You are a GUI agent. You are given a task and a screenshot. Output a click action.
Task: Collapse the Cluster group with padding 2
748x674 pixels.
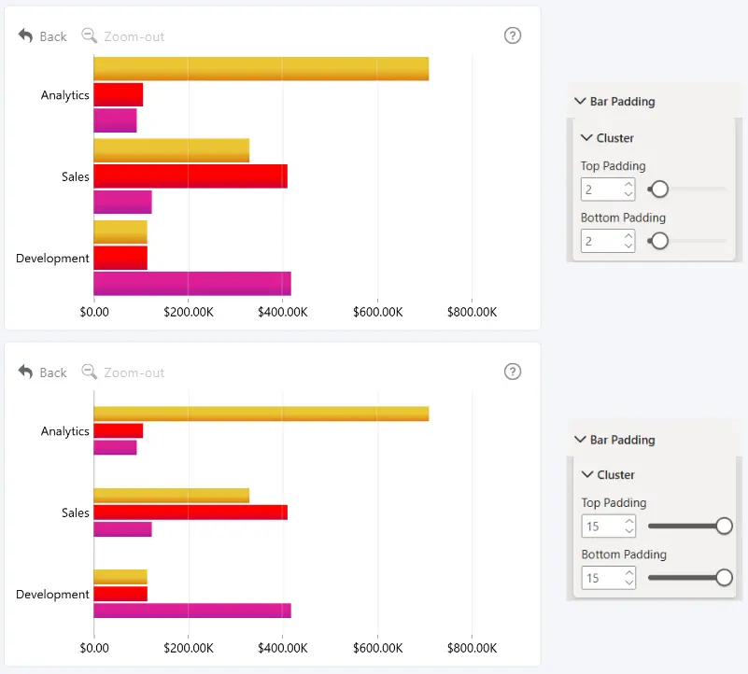586,138
